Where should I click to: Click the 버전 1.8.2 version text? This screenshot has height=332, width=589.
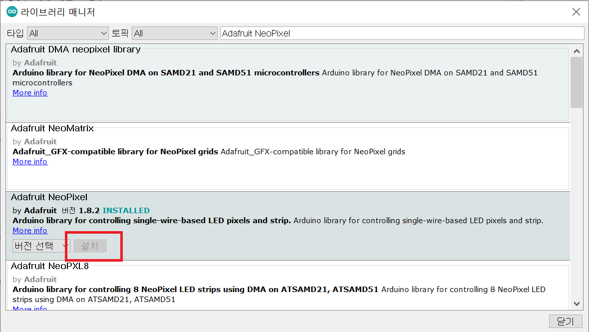pos(81,210)
